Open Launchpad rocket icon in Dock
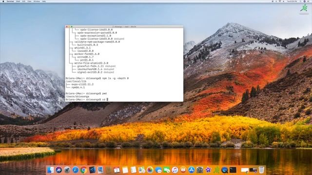 [x=67, y=170]
